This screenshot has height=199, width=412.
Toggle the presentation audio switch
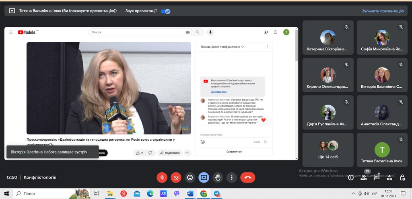tap(165, 11)
